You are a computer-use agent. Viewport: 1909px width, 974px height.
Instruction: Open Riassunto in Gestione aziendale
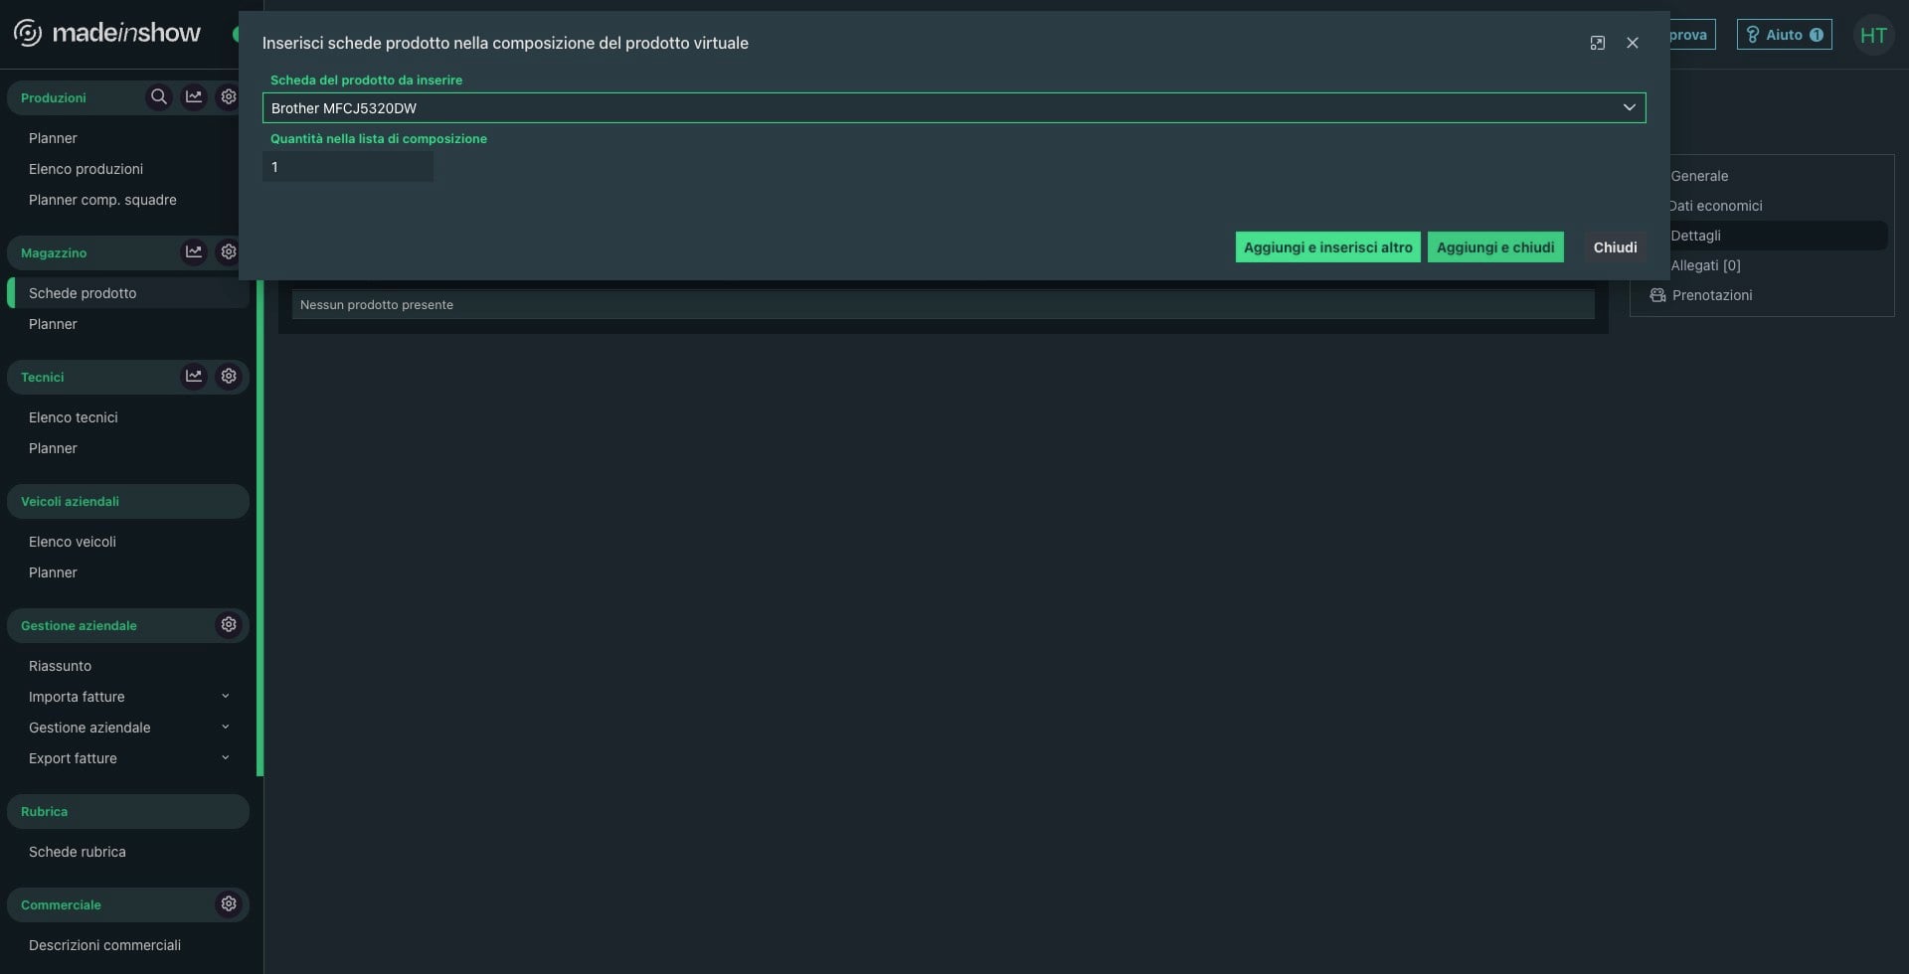click(60, 666)
